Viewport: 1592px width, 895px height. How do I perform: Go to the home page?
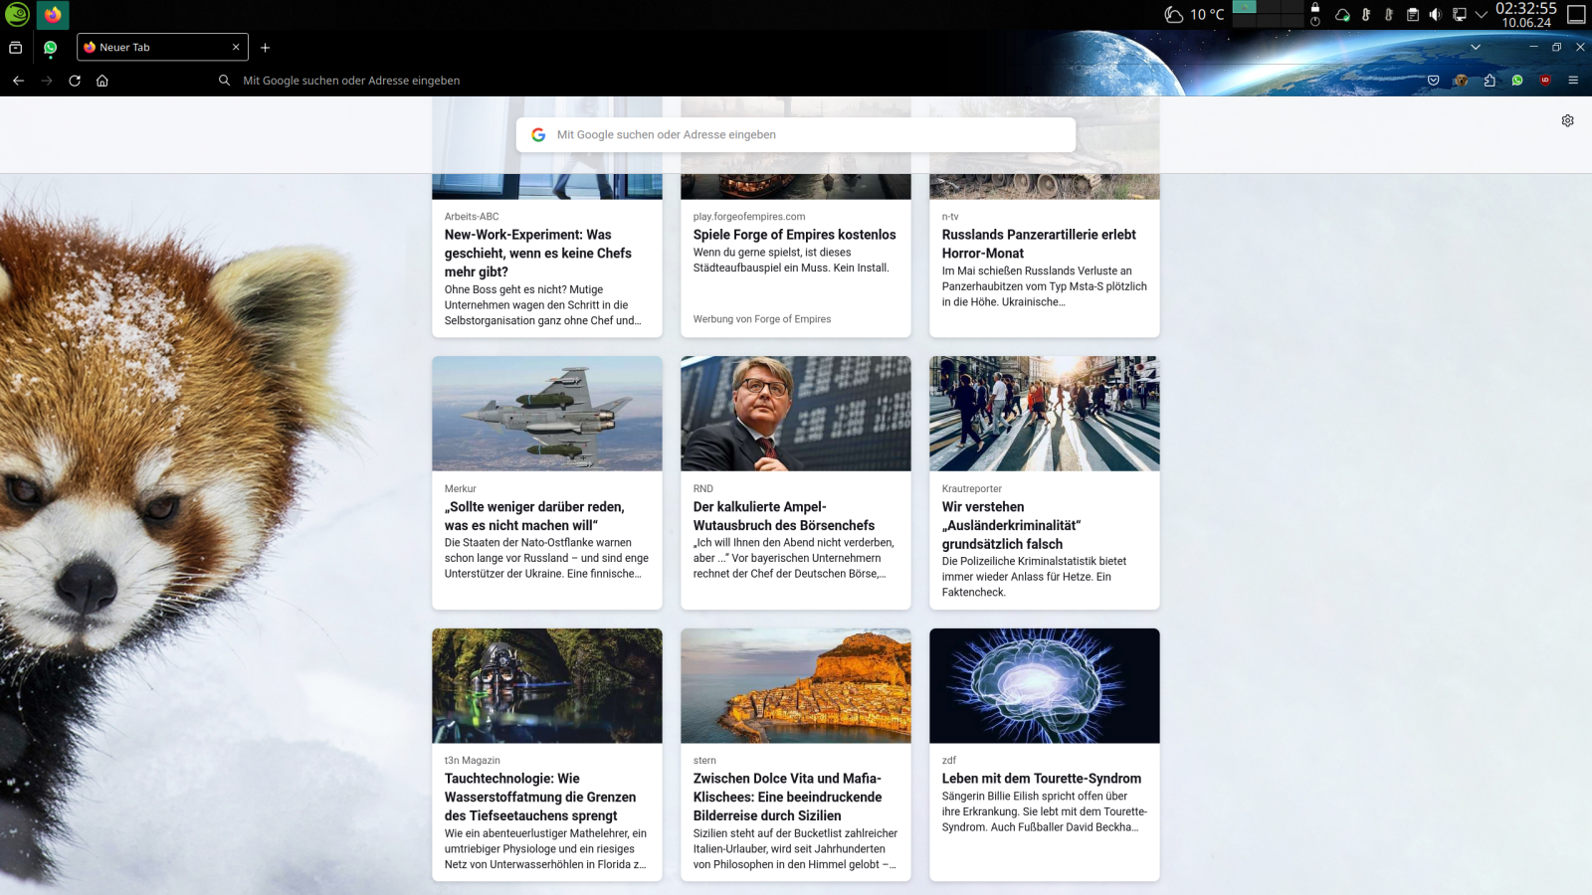click(102, 81)
